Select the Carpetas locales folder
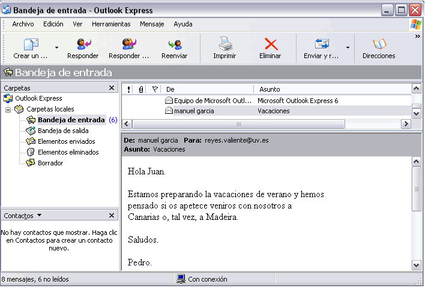425x287 pixels. (50, 109)
